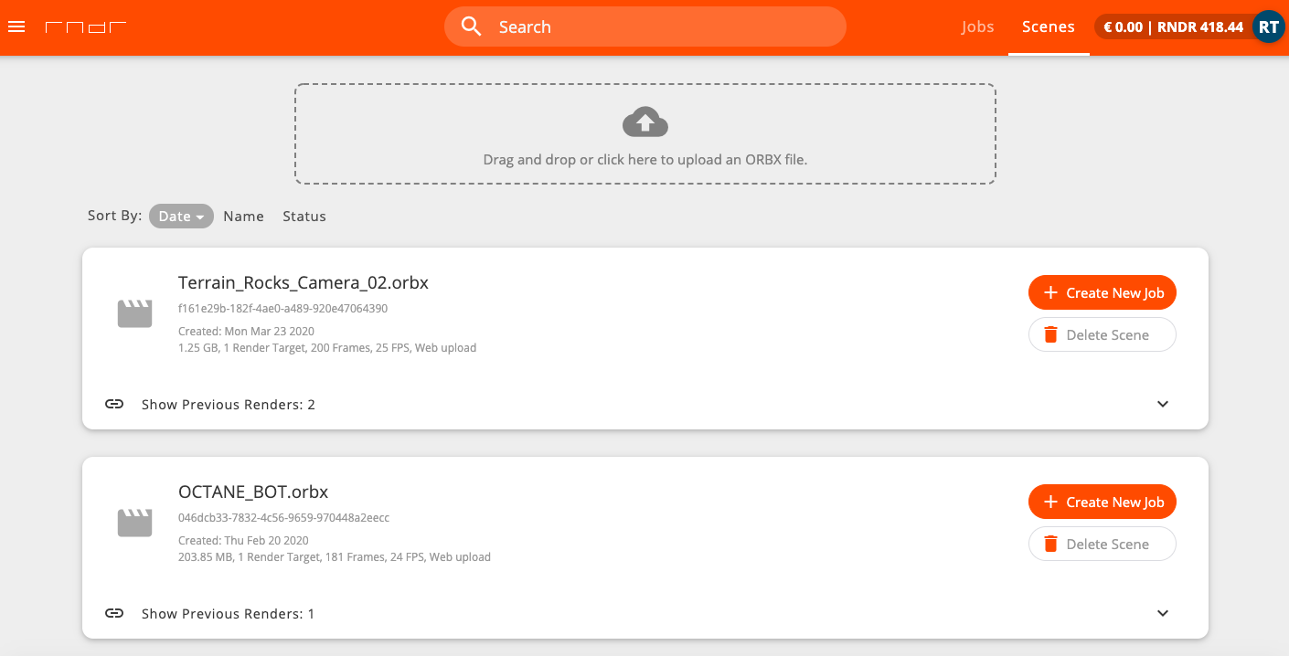The height and width of the screenshot is (656, 1289).
Task: Click link icon for Terrain_Rocks_Camera_02 renders
Action: [x=114, y=404]
